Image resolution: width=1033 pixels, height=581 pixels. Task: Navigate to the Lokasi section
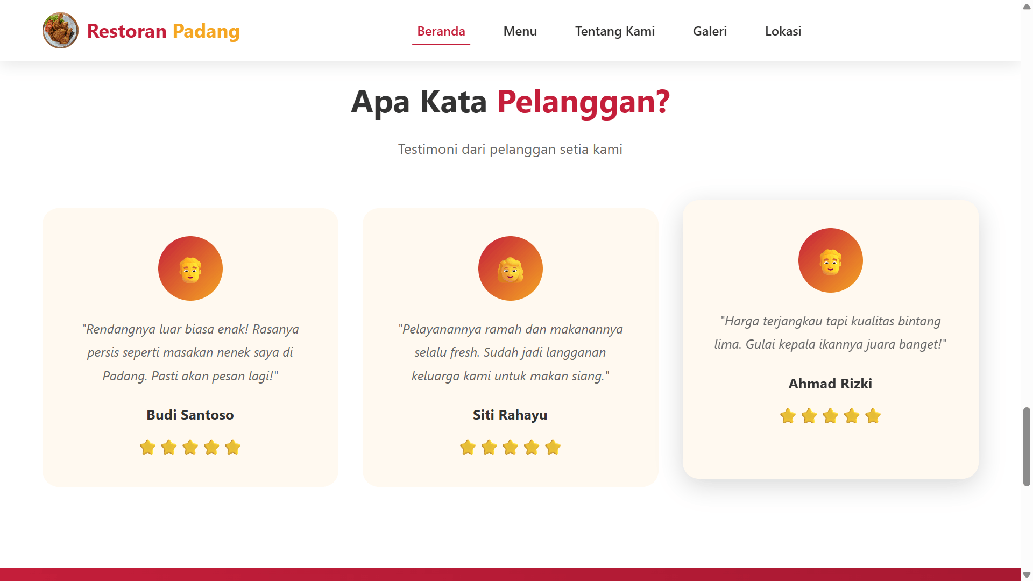pyautogui.click(x=783, y=31)
